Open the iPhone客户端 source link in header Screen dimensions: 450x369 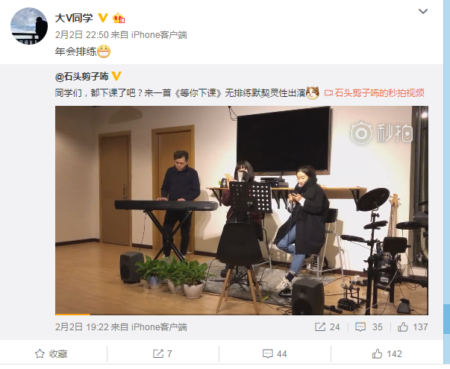click(x=159, y=35)
